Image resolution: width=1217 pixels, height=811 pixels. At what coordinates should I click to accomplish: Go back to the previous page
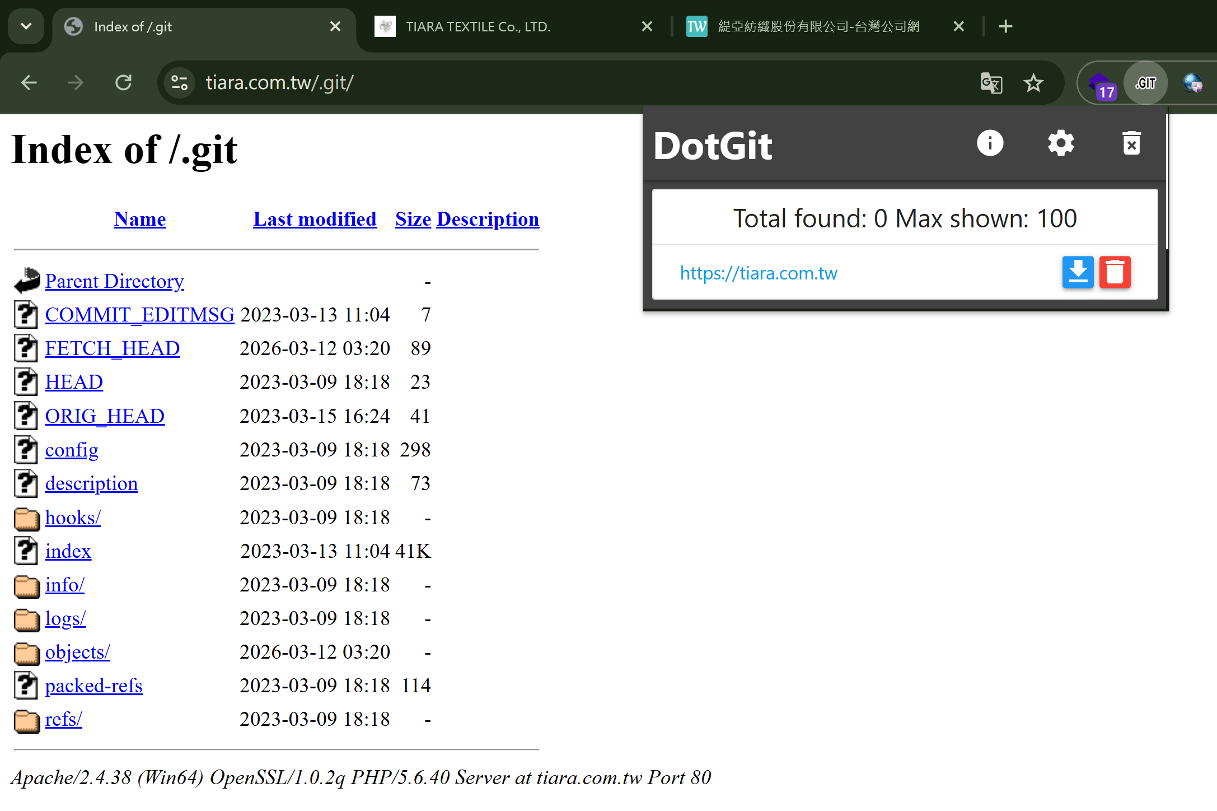(x=29, y=83)
